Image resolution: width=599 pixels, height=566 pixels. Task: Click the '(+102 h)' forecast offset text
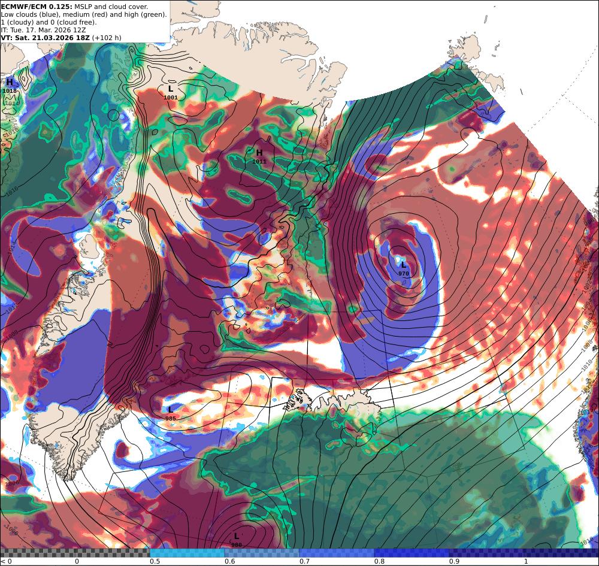point(107,38)
